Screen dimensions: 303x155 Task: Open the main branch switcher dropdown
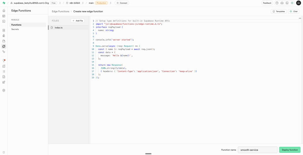[x=110, y=3]
